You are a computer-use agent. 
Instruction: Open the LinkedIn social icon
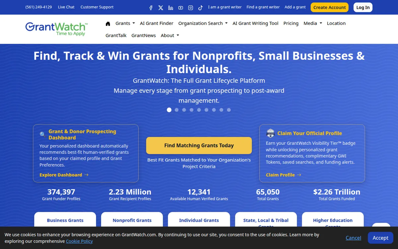tap(170, 8)
